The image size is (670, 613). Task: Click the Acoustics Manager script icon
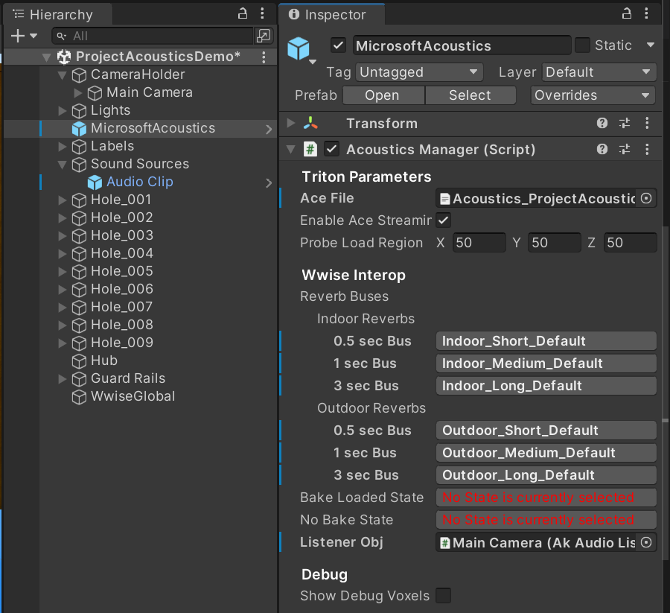click(x=310, y=149)
